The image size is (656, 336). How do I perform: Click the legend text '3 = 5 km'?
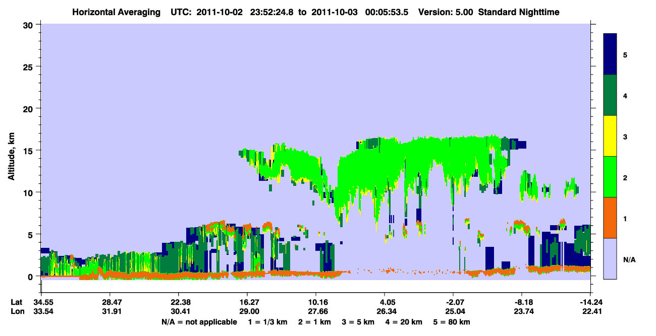358,322
